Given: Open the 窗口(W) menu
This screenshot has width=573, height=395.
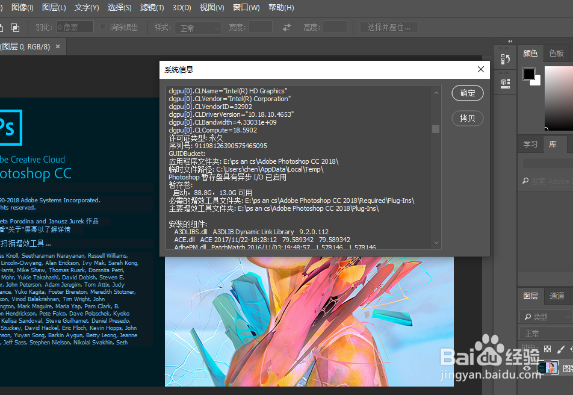Looking at the screenshot, I should (246, 7).
